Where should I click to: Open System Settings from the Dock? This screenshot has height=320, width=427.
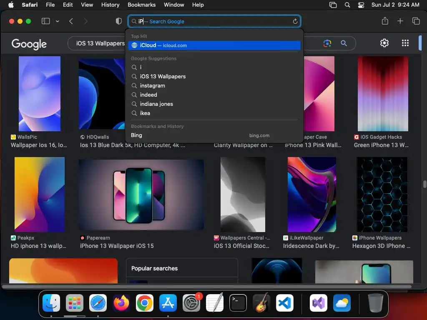[x=191, y=303]
